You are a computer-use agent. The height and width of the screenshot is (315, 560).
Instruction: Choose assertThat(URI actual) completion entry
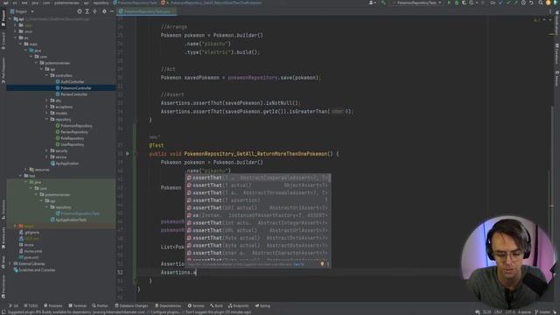(258, 207)
